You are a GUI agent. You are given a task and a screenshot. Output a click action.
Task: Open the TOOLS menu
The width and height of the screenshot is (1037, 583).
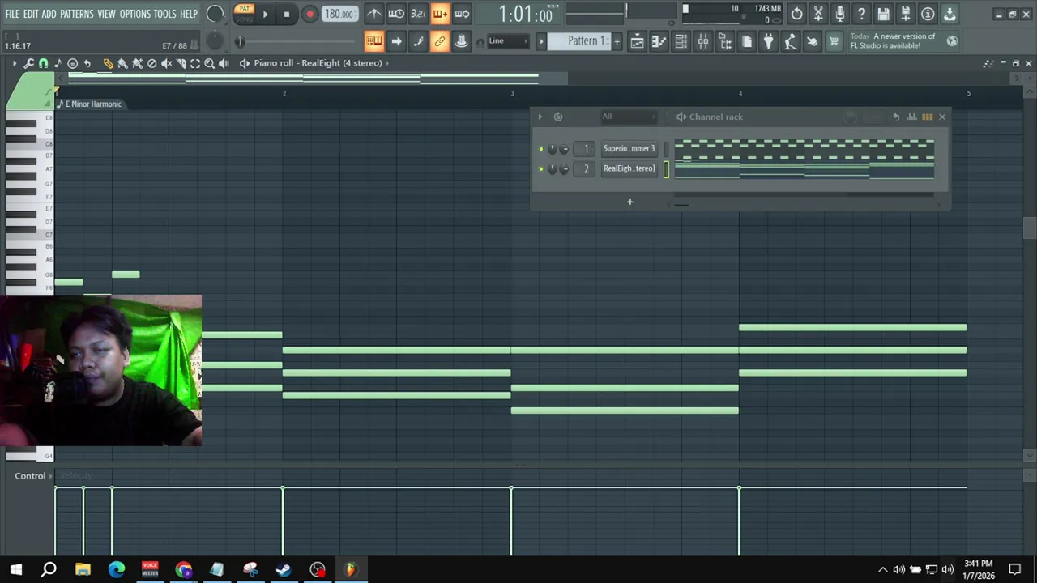click(164, 14)
